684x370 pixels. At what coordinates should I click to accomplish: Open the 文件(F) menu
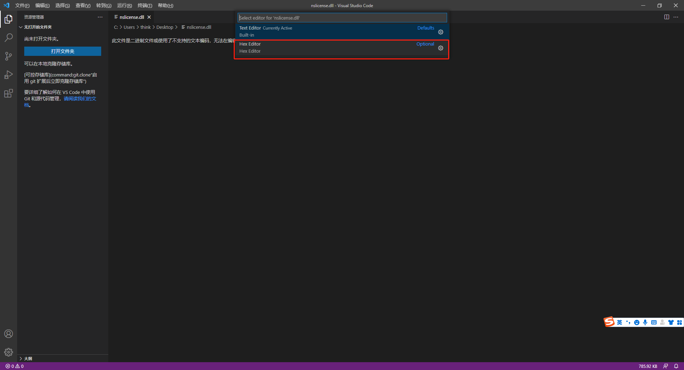point(22,5)
